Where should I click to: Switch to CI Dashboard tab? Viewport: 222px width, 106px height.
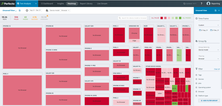pos(47,3)
